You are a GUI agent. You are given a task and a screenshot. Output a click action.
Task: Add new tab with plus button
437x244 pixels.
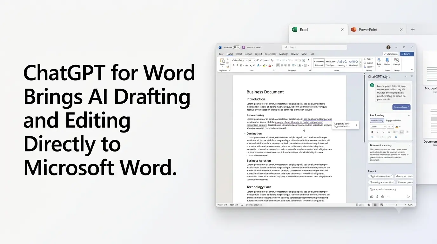pos(413,30)
